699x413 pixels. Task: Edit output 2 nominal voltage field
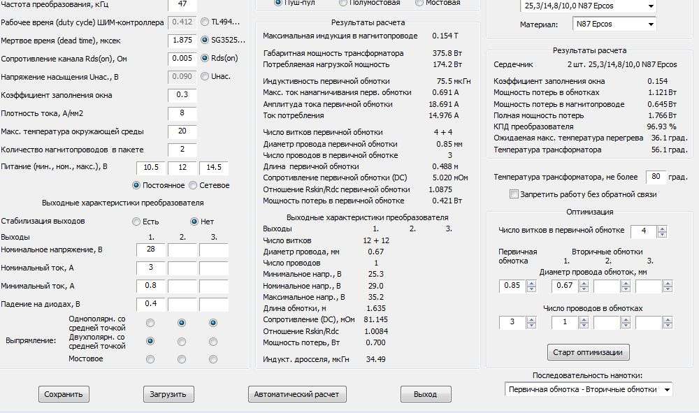[182, 249]
